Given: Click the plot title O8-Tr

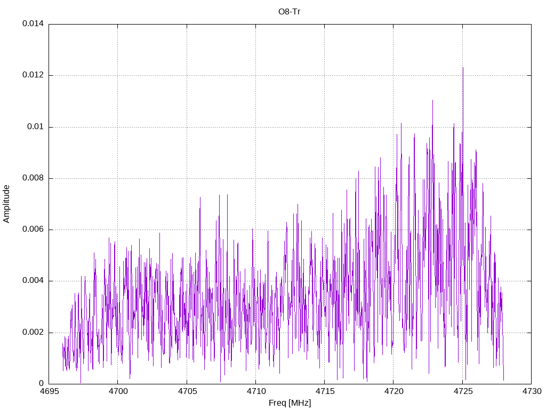Looking at the screenshot, I should tap(289, 12).
